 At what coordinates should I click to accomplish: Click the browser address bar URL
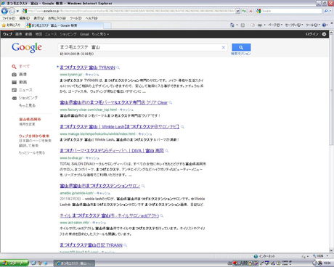point(131,11)
